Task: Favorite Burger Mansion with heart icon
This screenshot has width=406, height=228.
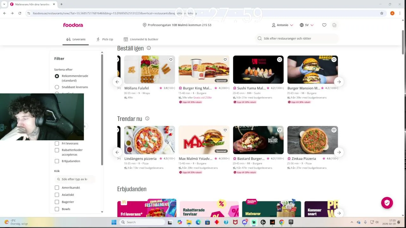Action: tap(334, 60)
